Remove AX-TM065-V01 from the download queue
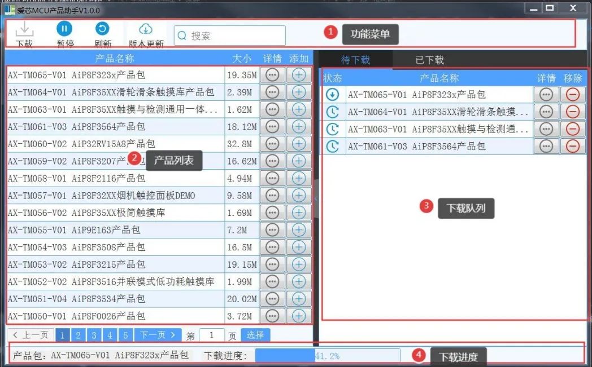The width and height of the screenshot is (592, 367). (573, 95)
